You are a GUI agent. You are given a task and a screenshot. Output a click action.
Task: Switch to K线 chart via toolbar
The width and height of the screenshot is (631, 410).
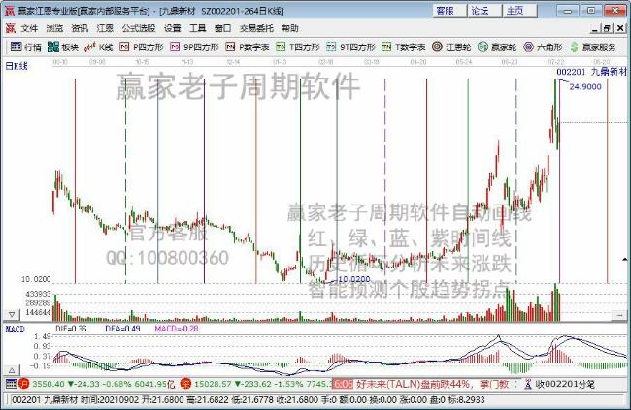(x=99, y=47)
